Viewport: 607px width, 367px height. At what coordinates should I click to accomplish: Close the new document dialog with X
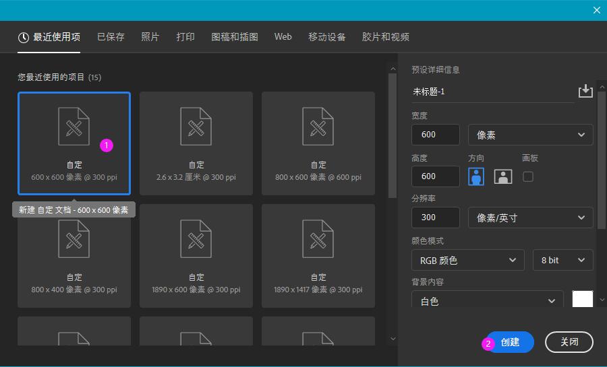tap(597, 10)
